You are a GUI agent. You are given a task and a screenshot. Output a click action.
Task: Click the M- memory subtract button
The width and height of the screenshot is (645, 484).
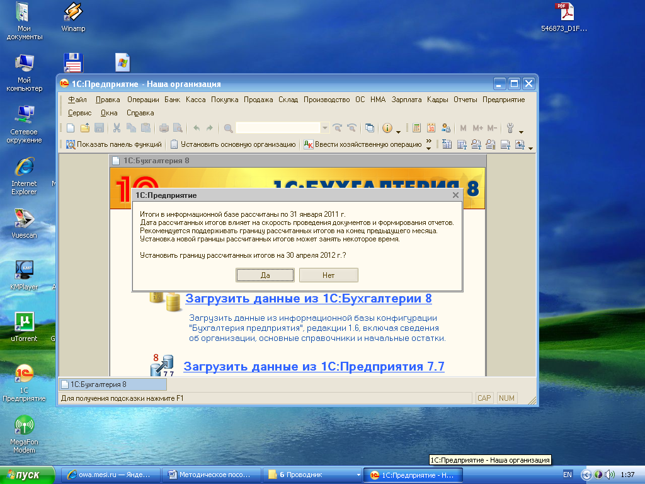point(492,128)
